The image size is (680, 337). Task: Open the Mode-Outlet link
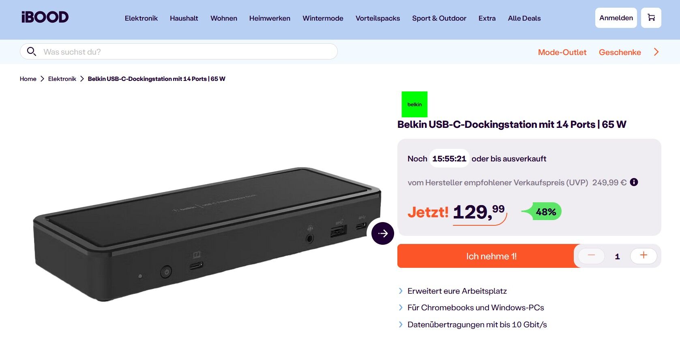(562, 52)
